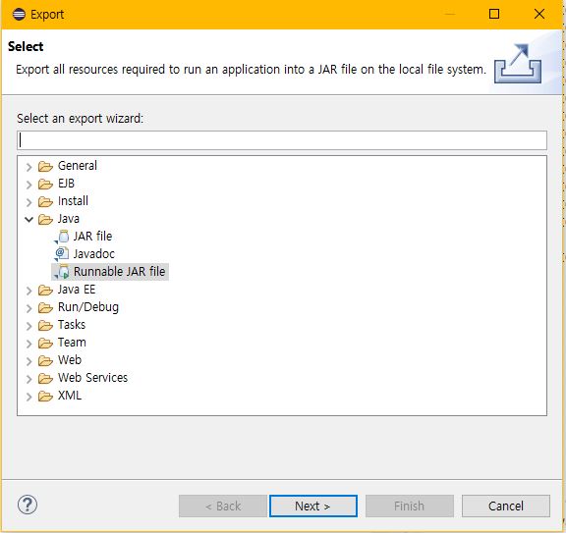The width and height of the screenshot is (566, 533).
Task: Click the Java folder icon
Action: click(45, 219)
